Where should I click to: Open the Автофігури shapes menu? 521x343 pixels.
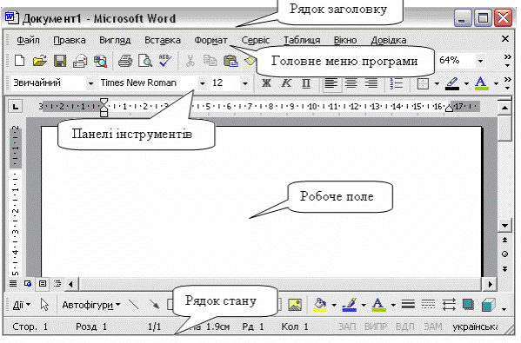tap(90, 305)
